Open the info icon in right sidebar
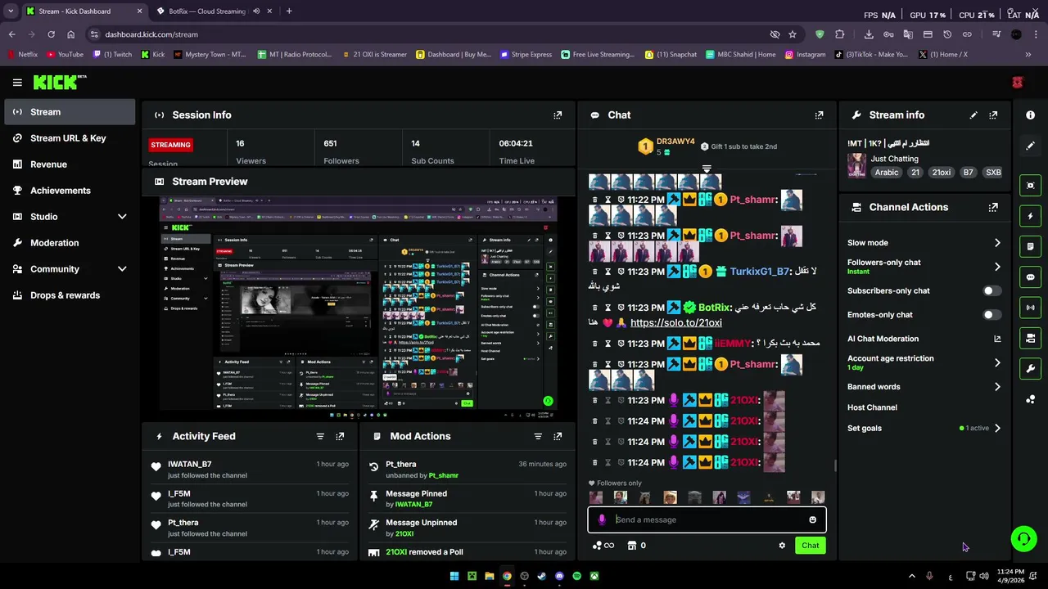 [x=1031, y=115]
